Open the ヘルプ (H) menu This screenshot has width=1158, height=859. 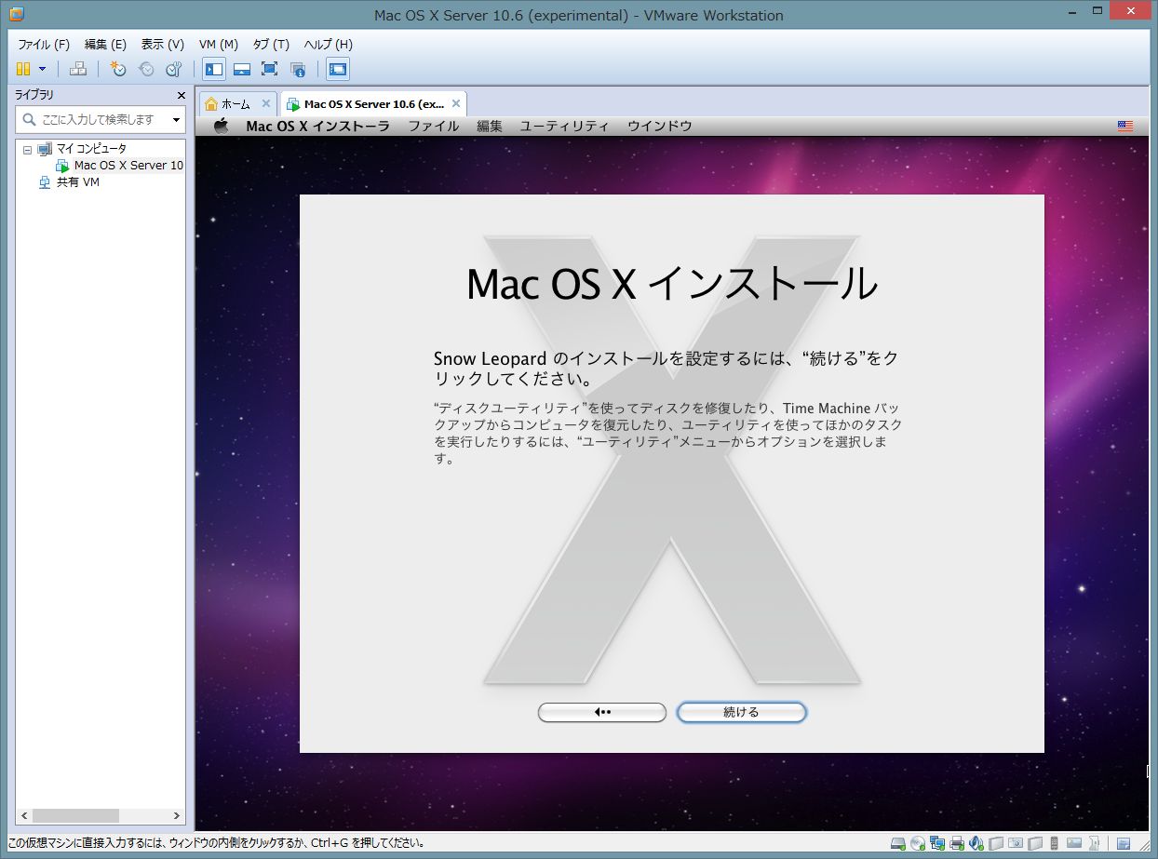tap(329, 44)
